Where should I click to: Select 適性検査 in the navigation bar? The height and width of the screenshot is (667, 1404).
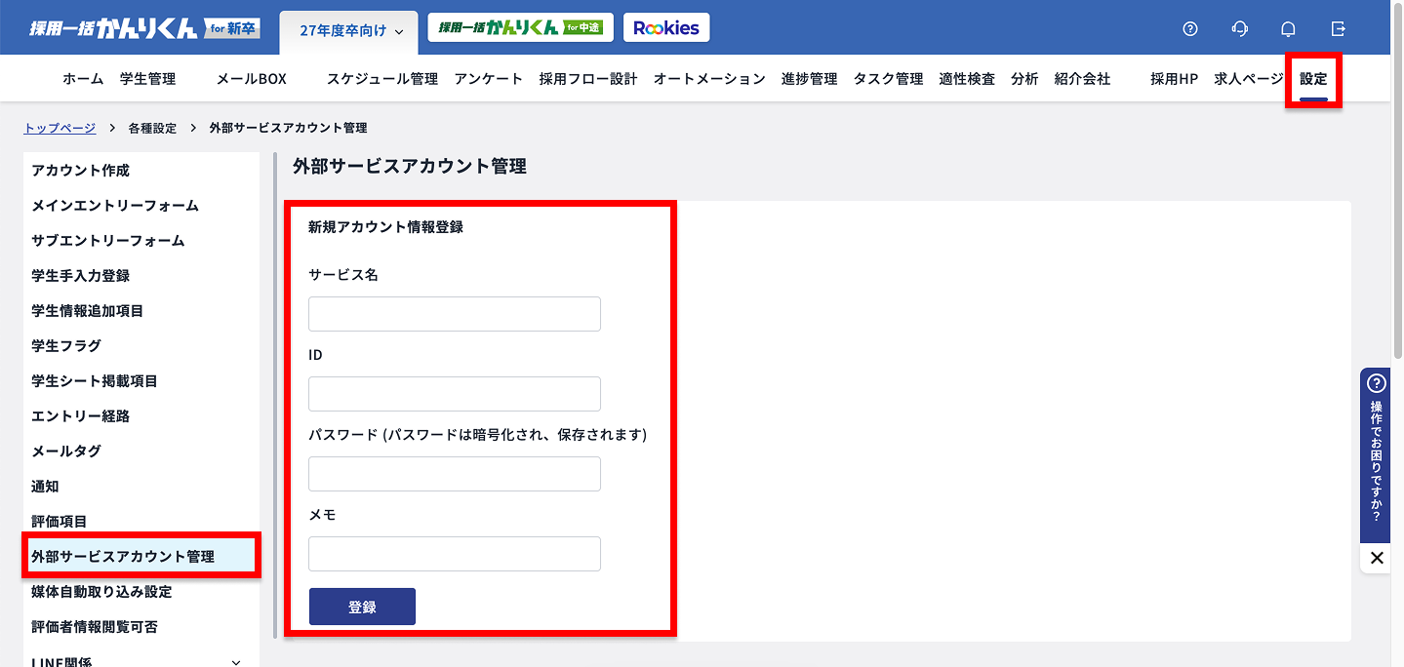[966, 78]
